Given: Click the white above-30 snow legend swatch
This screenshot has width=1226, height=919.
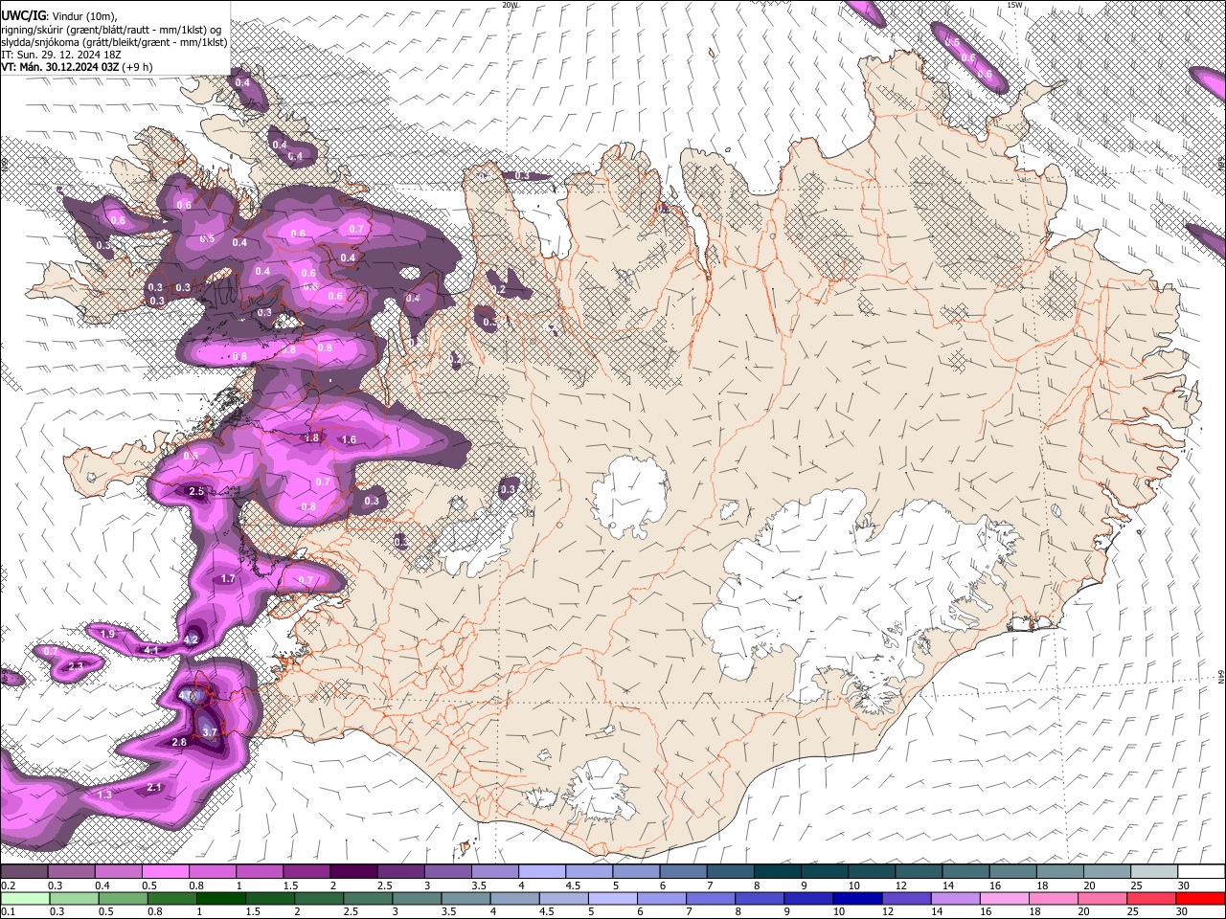Looking at the screenshot, I should coord(1201,872).
